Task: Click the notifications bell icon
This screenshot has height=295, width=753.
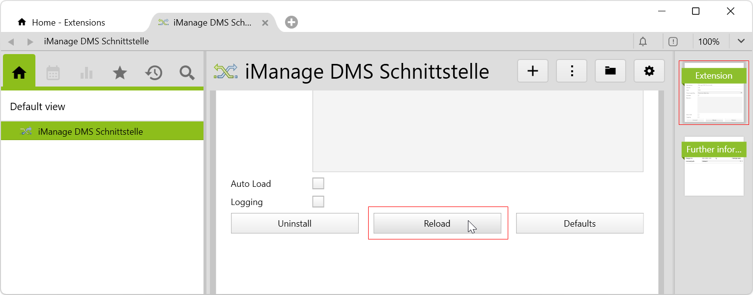Action: click(643, 42)
